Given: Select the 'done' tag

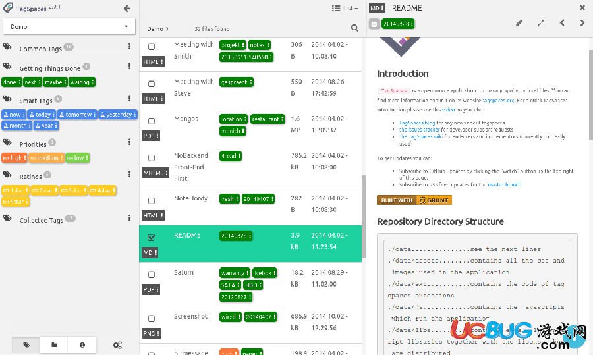Looking at the screenshot, I should coord(11,82).
